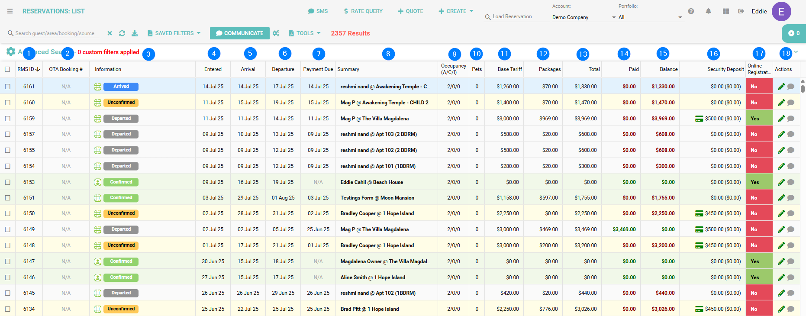Viewport: 806px width, 316px height.
Task: Check the box for reservation 6153
Action: (7, 182)
